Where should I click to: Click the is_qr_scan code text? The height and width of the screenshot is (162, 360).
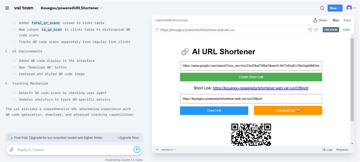[x=51, y=29]
